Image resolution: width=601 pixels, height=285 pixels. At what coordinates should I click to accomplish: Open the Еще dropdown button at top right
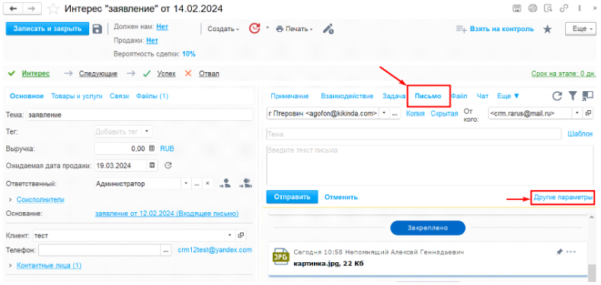(580, 29)
